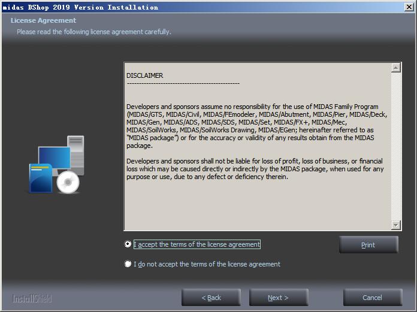
Task: Click the paragraph starting "Developers and sponsors shall not"
Action: [255, 169]
